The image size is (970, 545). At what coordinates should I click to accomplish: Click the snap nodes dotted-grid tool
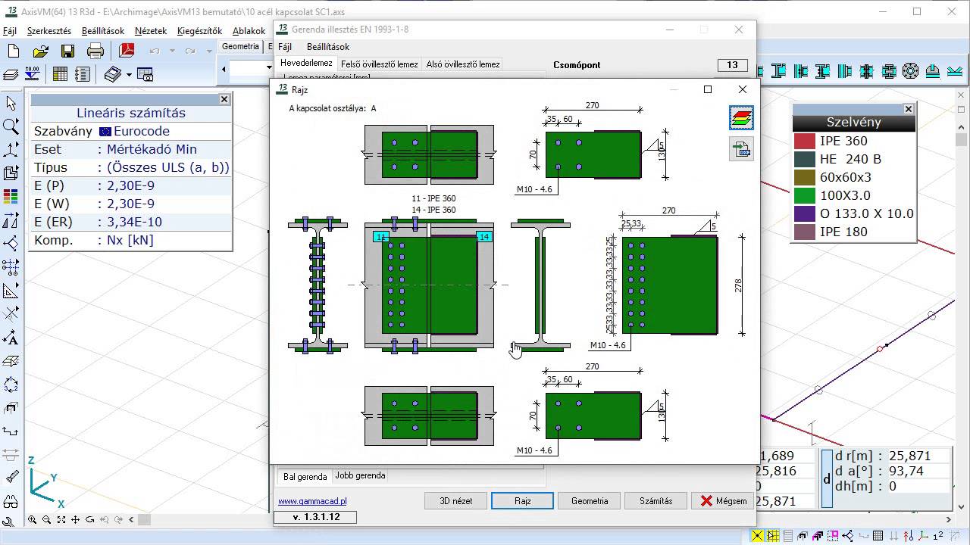pos(11,267)
